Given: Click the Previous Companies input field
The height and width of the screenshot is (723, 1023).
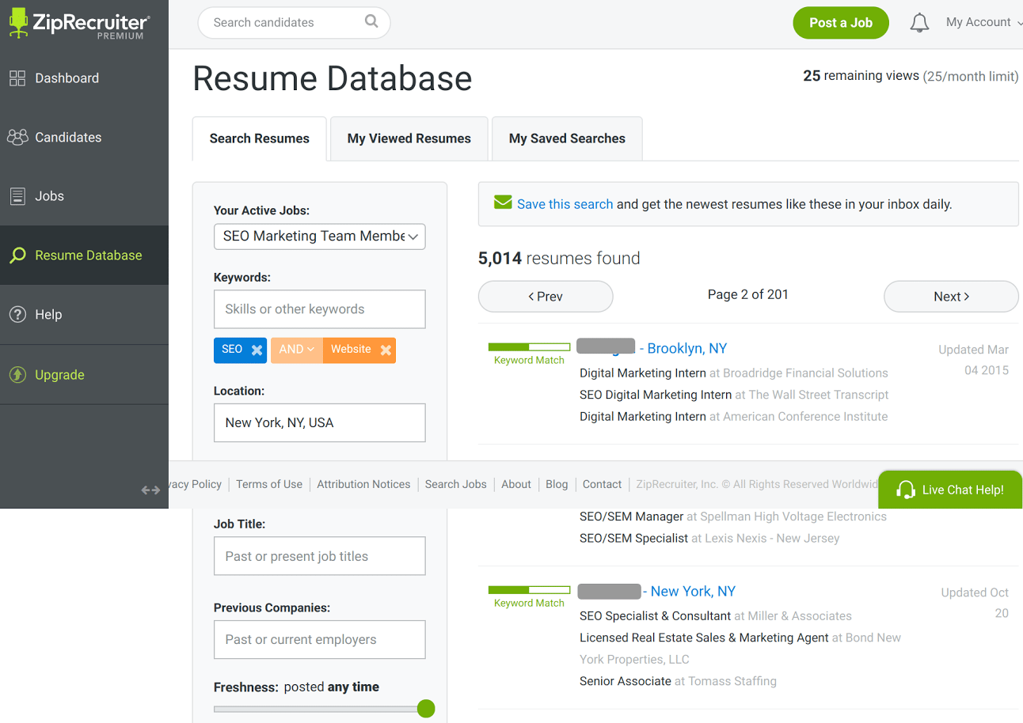Looking at the screenshot, I should 320,640.
